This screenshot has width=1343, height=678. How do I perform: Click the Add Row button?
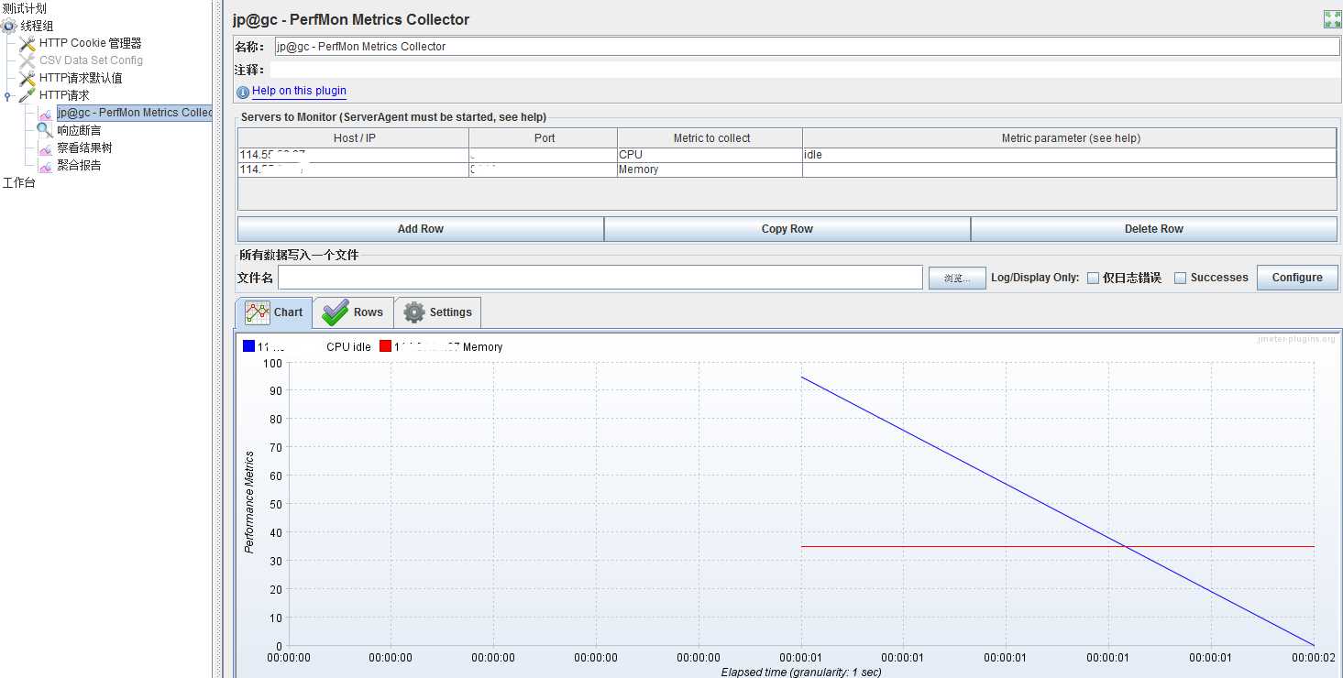[x=421, y=229]
